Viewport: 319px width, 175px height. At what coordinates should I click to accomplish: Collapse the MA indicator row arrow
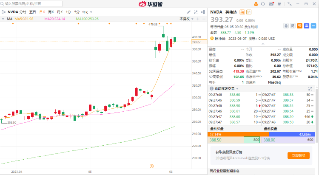pyautogui.click(x=3, y=19)
